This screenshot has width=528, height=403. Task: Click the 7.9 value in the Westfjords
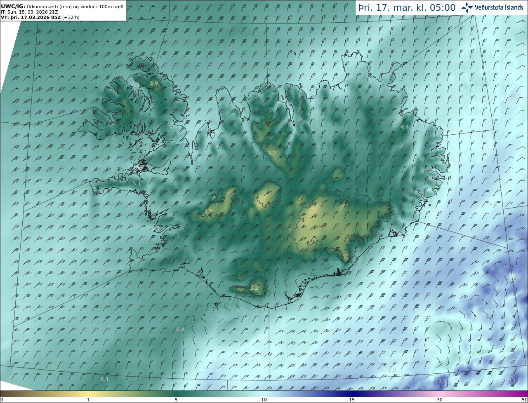pyautogui.click(x=135, y=84)
